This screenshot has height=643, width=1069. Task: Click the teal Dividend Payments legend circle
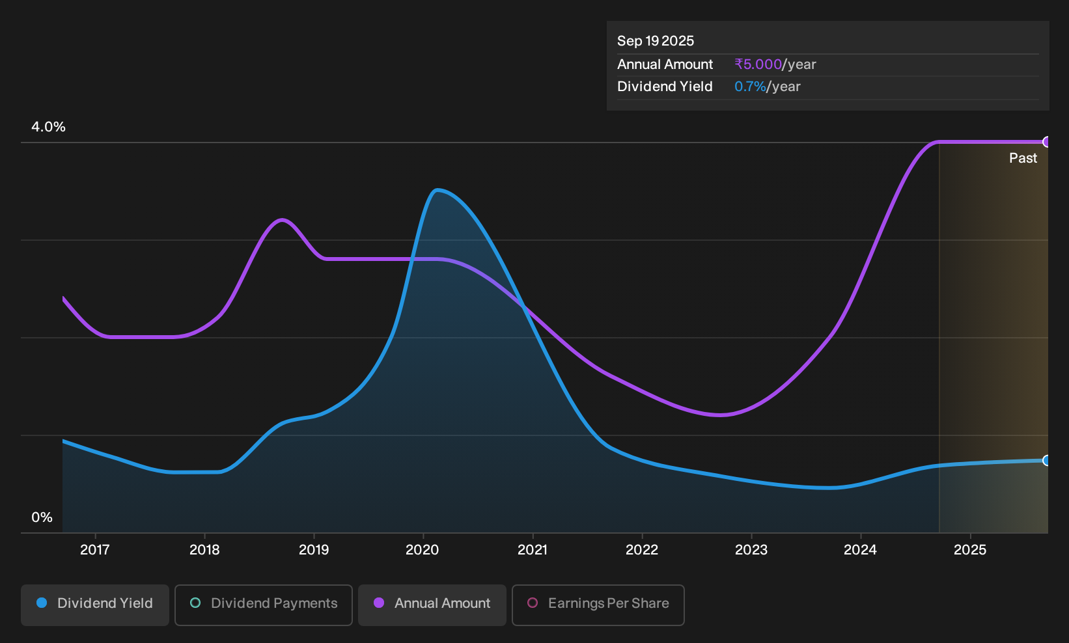pyautogui.click(x=195, y=603)
